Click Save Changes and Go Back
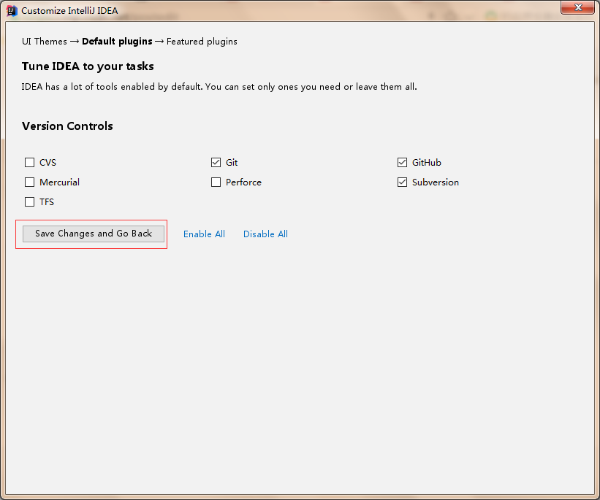This screenshot has height=500, width=600. [94, 234]
